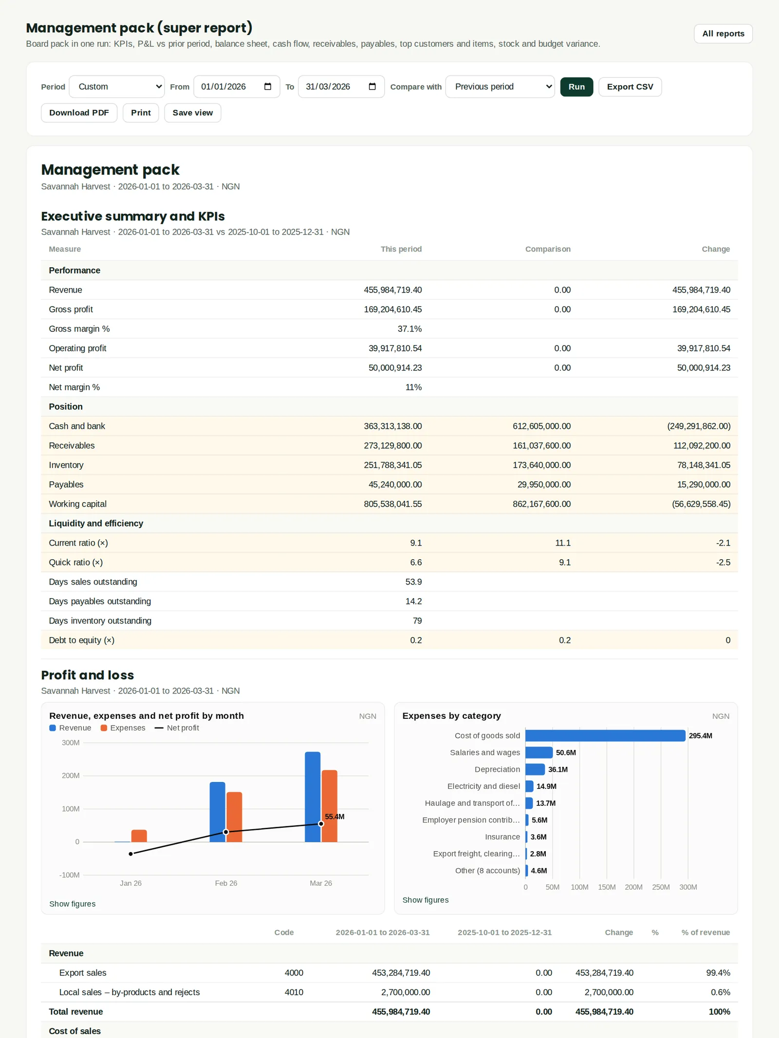779x1038 pixels.
Task: Click the Salaries and wages bar
Action: point(539,753)
